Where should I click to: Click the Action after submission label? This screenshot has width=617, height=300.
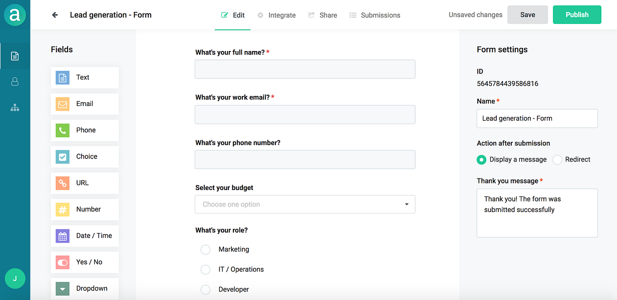pyautogui.click(x=513, y=143)
